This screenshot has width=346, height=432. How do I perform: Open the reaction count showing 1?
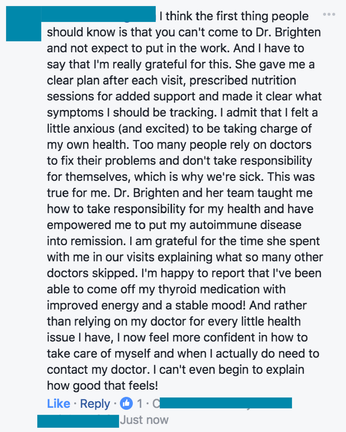click(140, 404)
